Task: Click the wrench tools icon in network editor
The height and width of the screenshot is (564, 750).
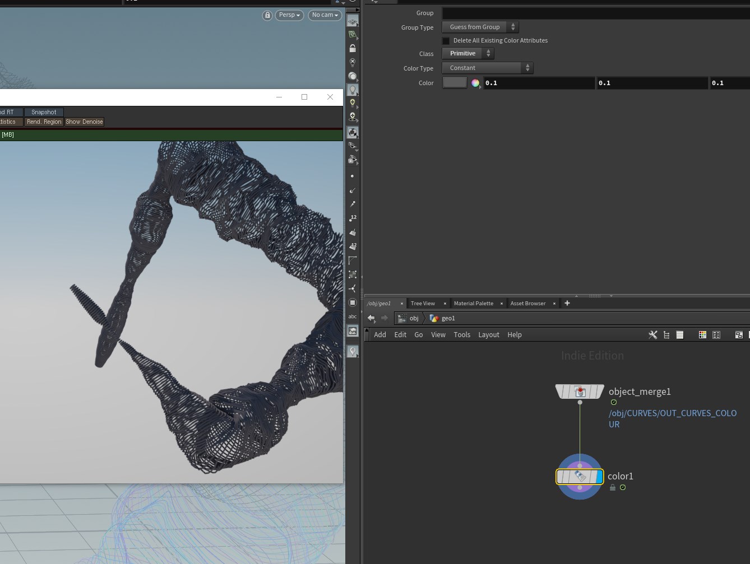Action: click(x=652, y=335)
